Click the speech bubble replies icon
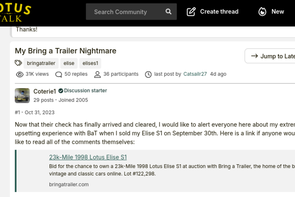Image resolution: width=295 pixels, height=197 pixels. click(58, 75)
